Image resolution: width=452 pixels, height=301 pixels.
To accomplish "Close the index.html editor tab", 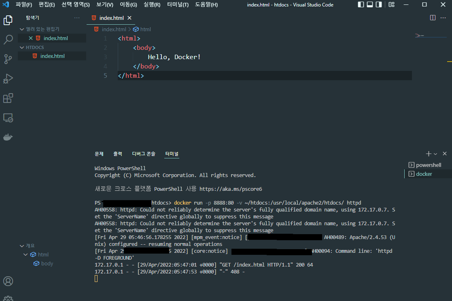I will coord(129,18).
